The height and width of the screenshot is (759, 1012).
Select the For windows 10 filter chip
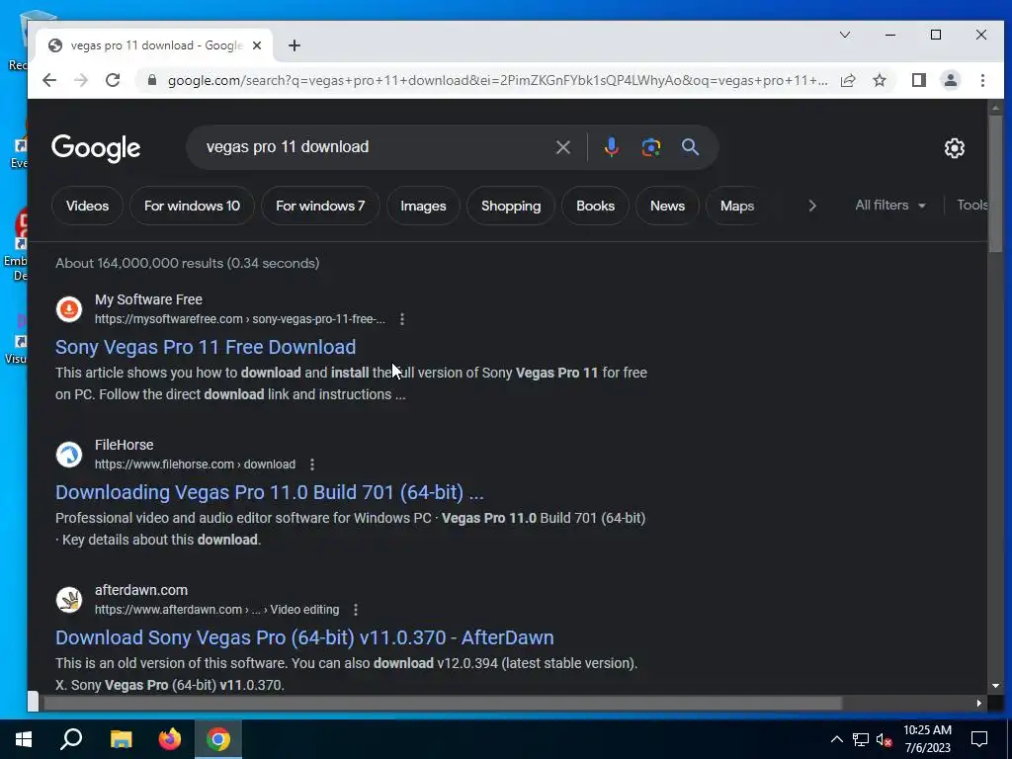[x=192, y=206]
